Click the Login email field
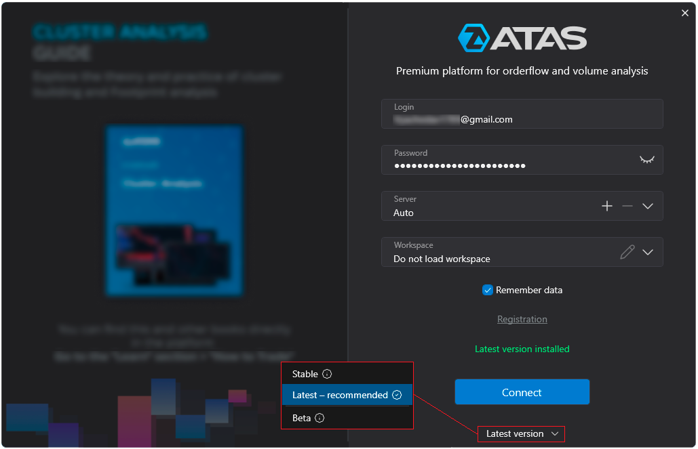 (x=522, y=119)
